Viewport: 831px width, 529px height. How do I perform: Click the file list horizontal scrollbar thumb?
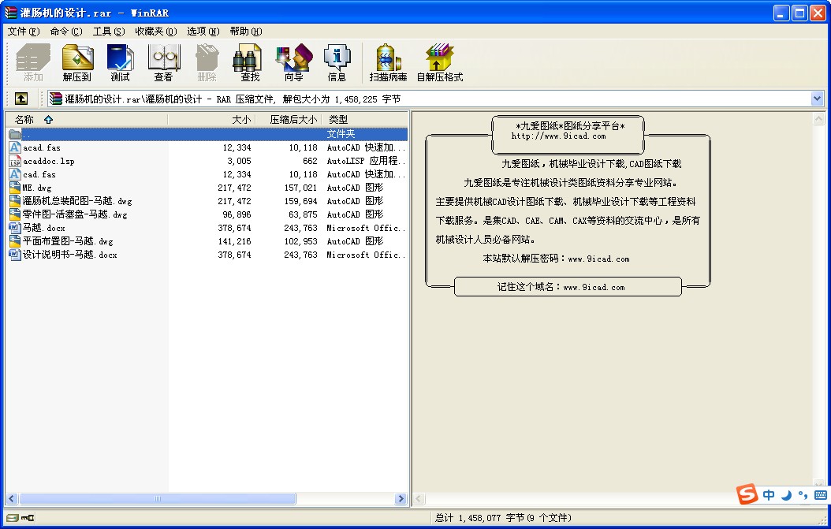(158, 499)
